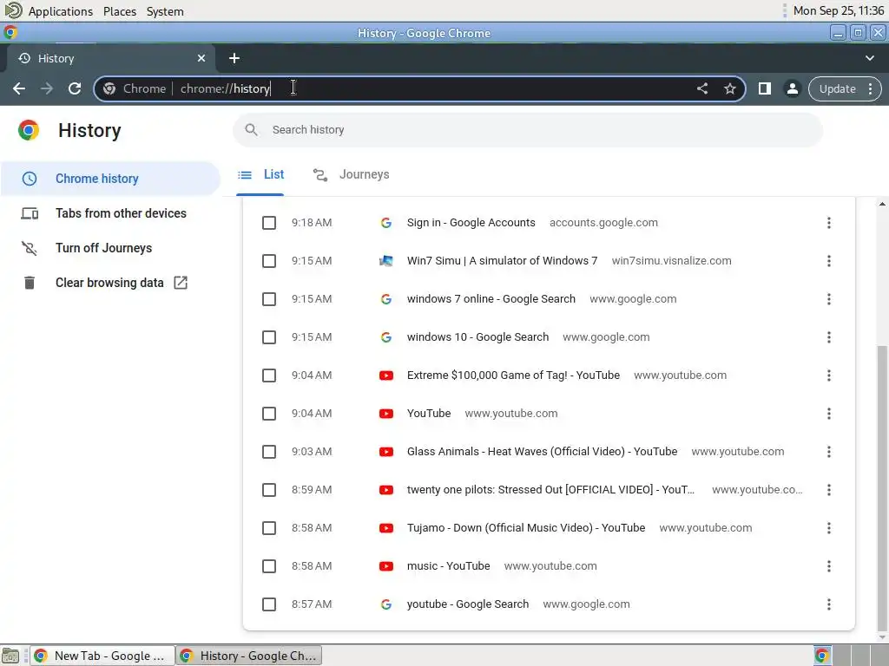Share this page via share icon
Viewport: 889px width, 666px height.
click(x=701, y=88)
